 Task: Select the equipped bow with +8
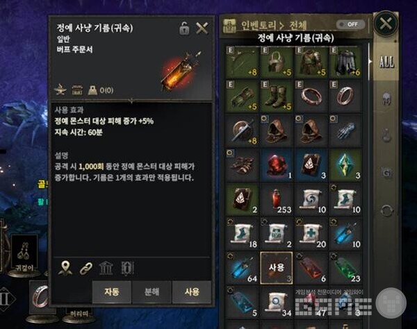pyautogui.click(x=242, y=62)
